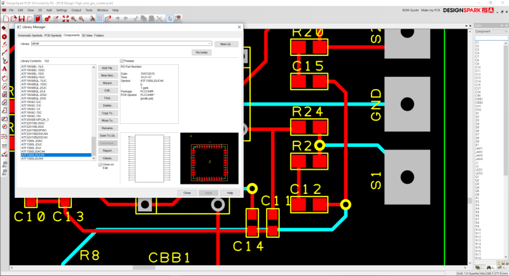Click the dialog Close button at bottom

[x=187, y=193]
